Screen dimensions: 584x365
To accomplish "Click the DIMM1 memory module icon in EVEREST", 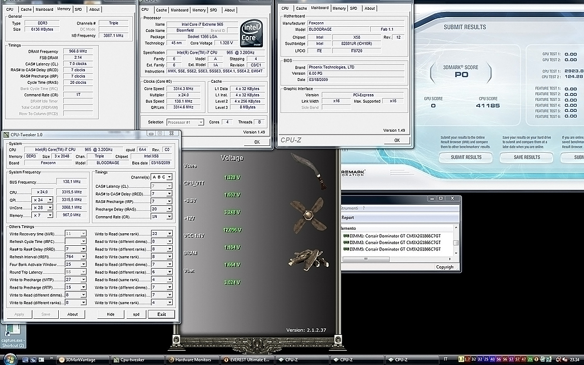I will coord(346,236).
